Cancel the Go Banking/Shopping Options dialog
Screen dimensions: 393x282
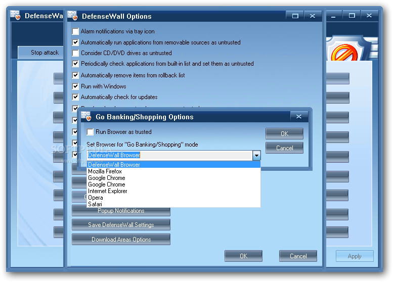point(284,148)
